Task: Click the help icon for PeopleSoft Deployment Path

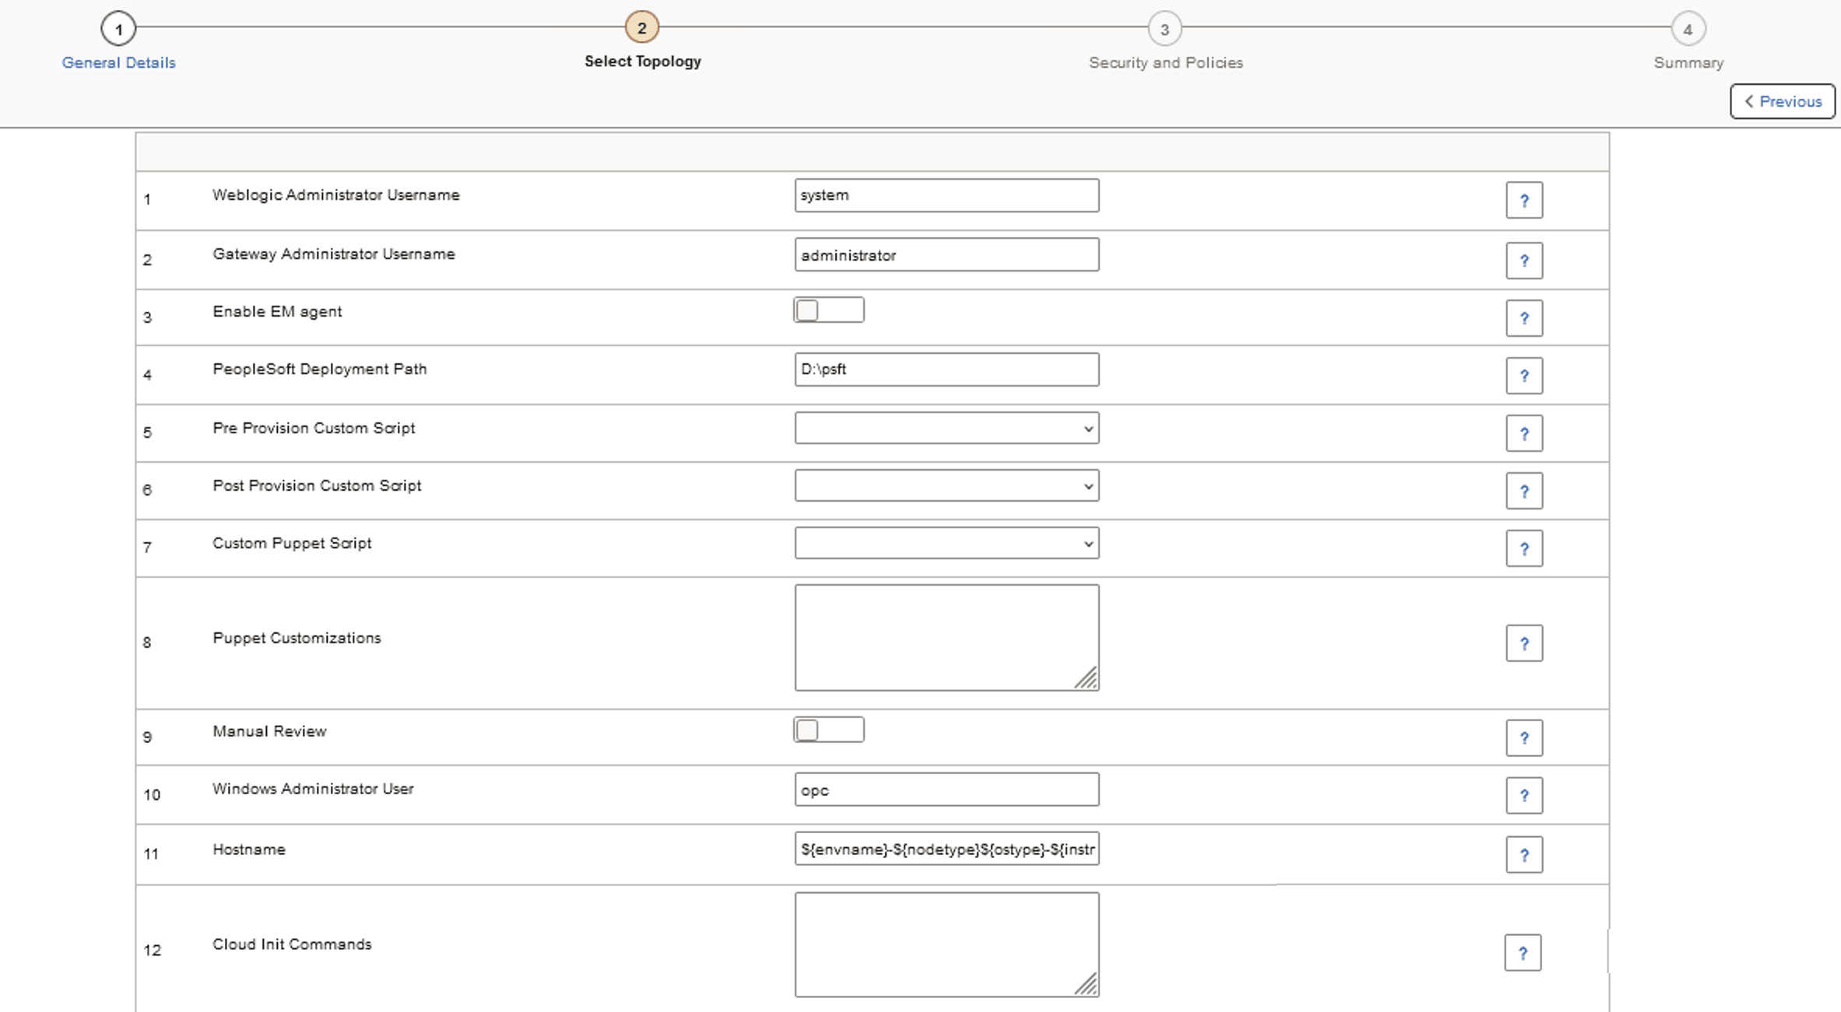Action: coord(1524,375)
